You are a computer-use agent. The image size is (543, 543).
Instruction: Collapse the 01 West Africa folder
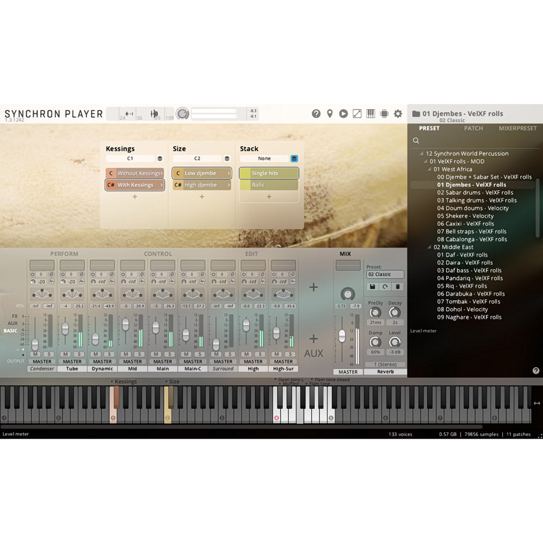pos(429,169)
